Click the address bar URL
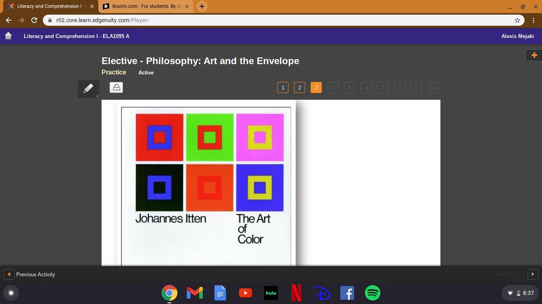 tap(102, 20)
